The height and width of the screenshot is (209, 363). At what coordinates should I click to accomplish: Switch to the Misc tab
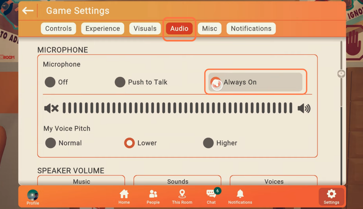tap(210, 28)
